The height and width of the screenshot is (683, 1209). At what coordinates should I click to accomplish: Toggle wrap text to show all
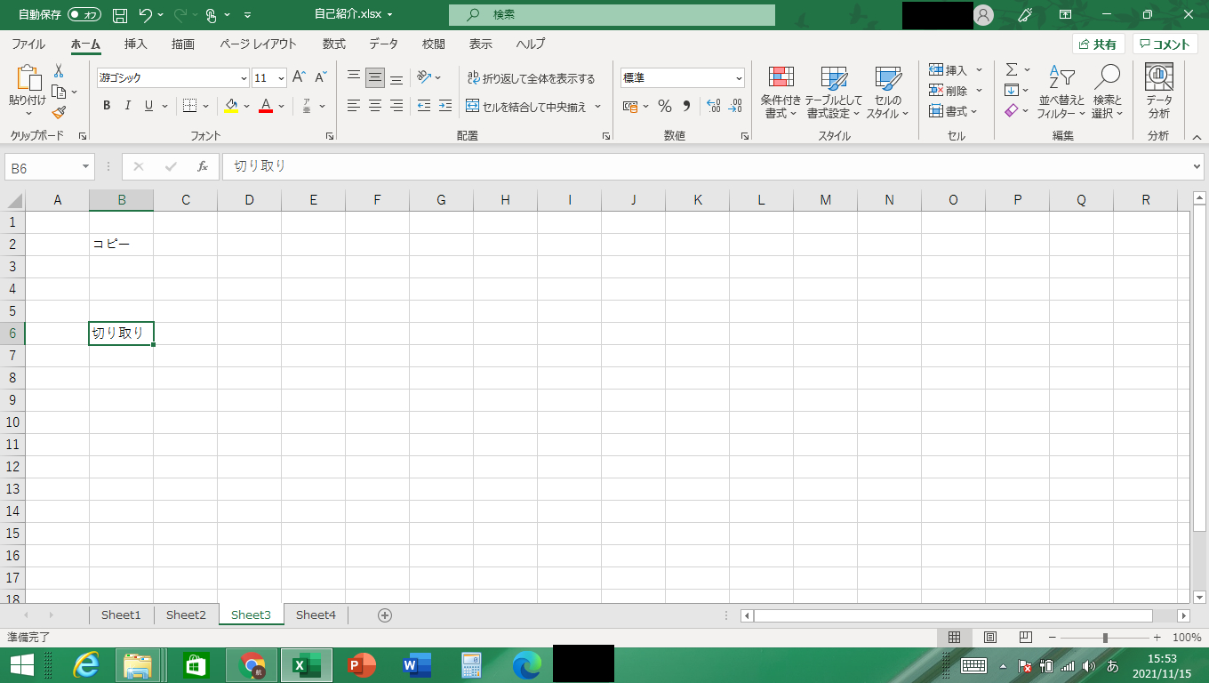coord(532,78)
